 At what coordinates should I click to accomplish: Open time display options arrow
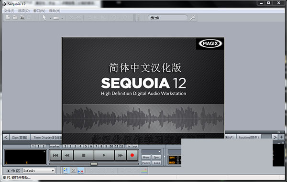[x=44, y=152]
